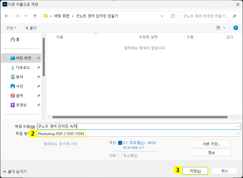
Task: Create a 새 폴더
Action: [x=31, y=28]
